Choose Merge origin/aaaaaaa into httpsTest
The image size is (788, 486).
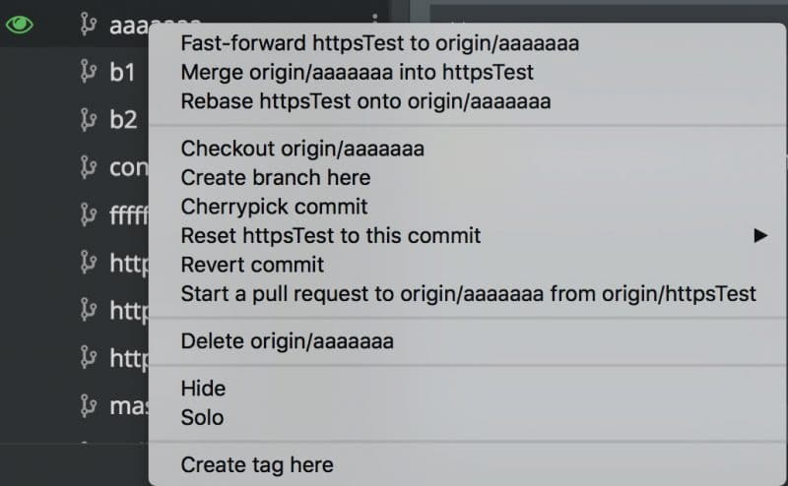[x=357, y=72]
